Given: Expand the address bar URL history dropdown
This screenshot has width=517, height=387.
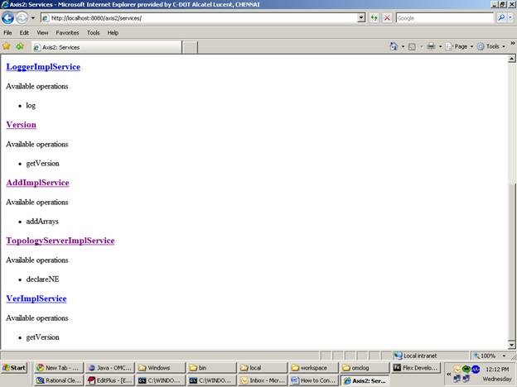Looking at the screenshot, I should [361, 17].
